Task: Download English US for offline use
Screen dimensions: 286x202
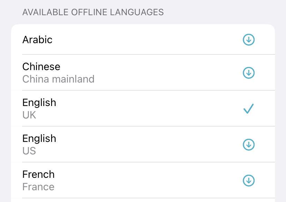Action: (248, 144)
